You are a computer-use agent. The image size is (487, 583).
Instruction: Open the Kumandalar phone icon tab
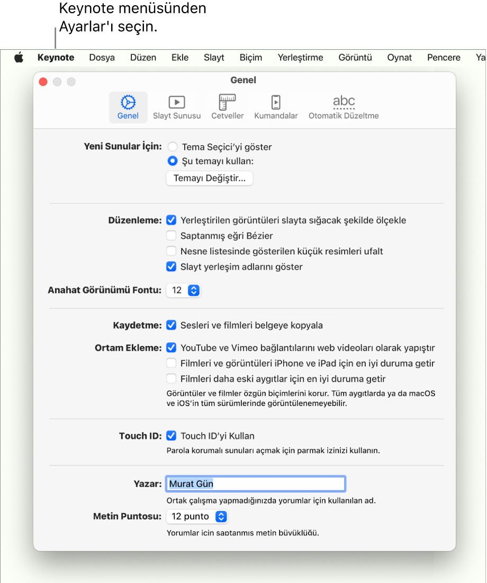pos(276,107)
